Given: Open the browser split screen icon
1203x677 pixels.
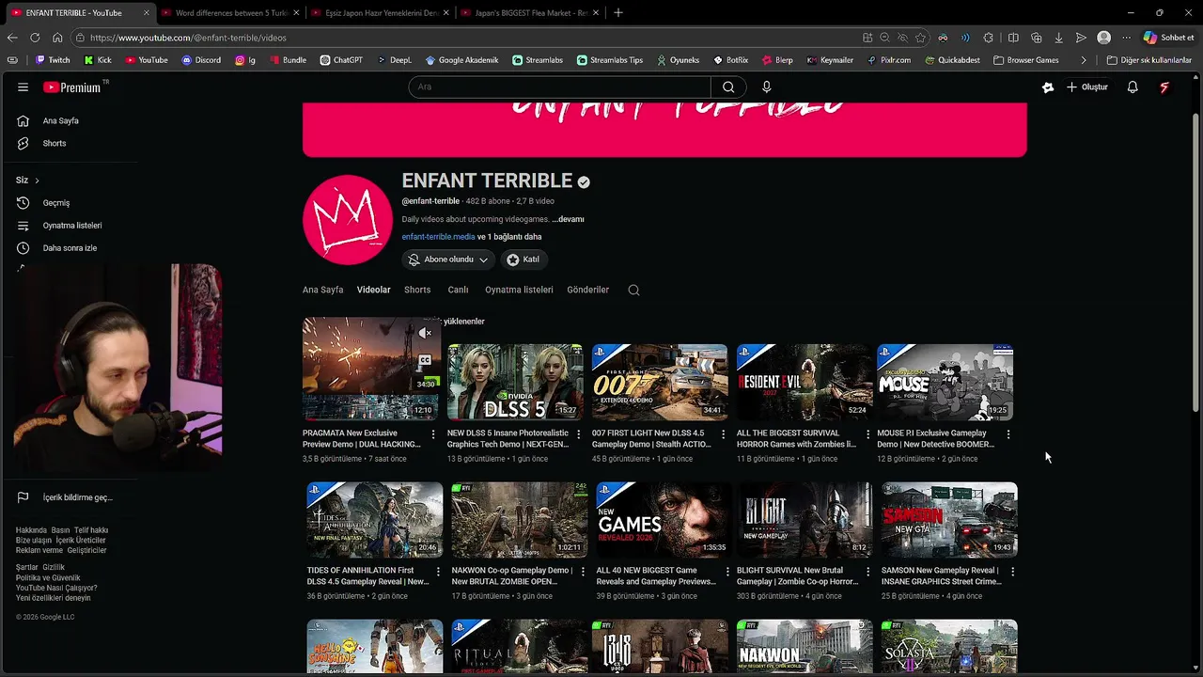Looking at the screenshot, I should [1013, 38].
